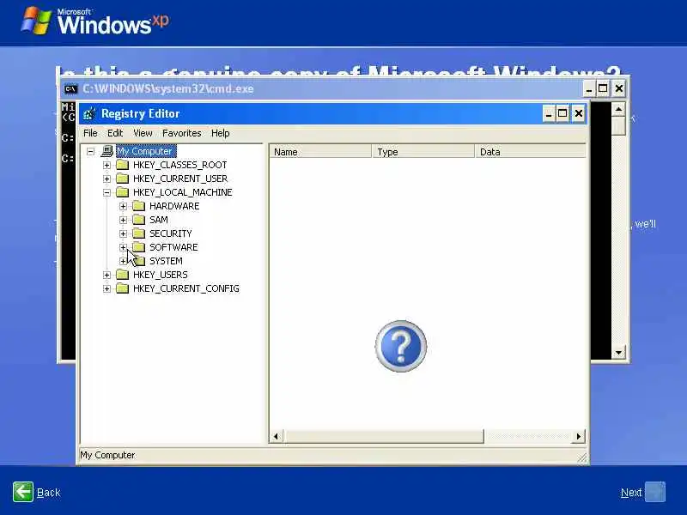Select the HKEY_CURRENT_USER key label
The width and height of the screenshot is (687, 515).
pos(180,179)
